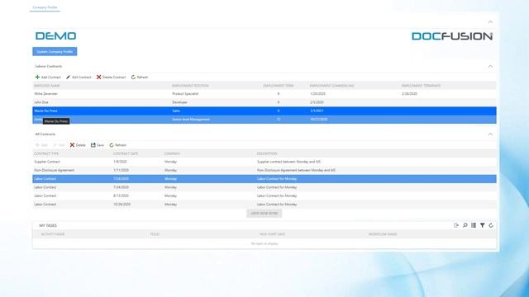Screen dimensions: 529x297
Task: Sort by Contract Type column header
Action: click(46, 153)
